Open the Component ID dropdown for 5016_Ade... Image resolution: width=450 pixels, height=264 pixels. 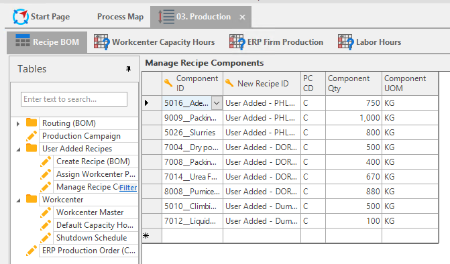click(x=217, y=103)
